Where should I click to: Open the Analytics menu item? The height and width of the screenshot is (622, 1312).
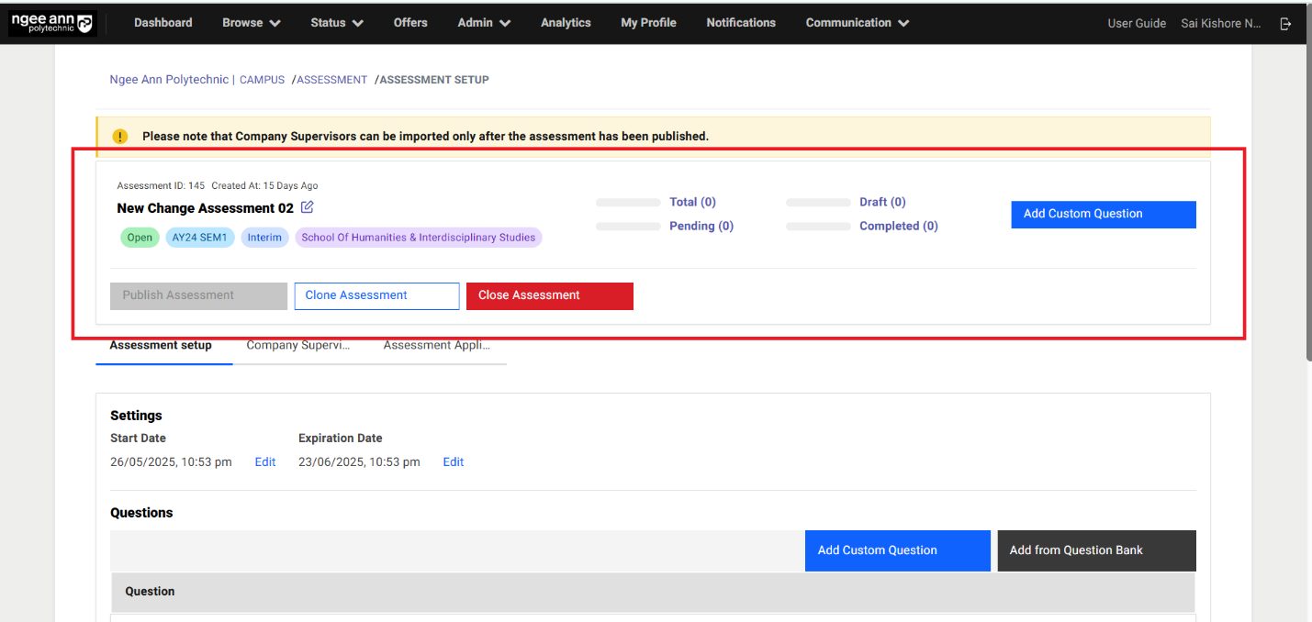(566, 23)
